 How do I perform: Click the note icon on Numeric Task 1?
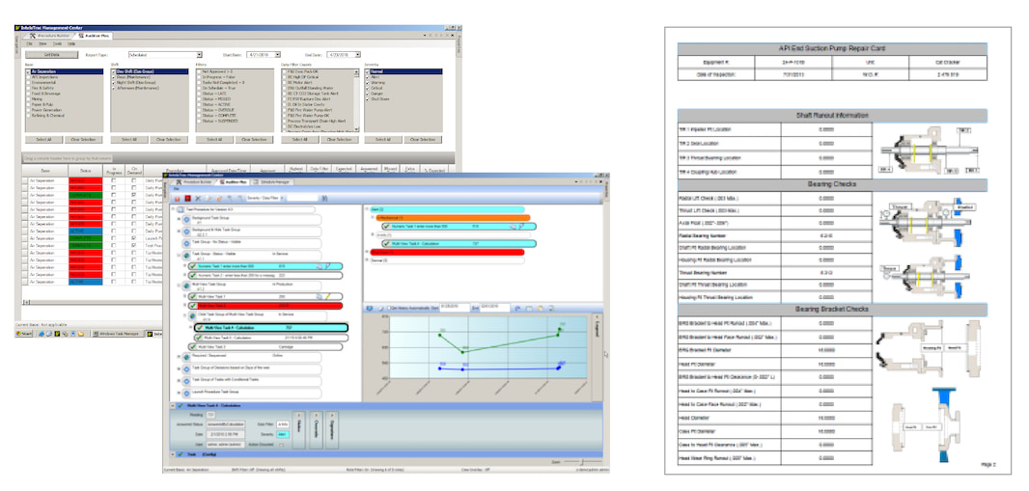pos(319,264)
